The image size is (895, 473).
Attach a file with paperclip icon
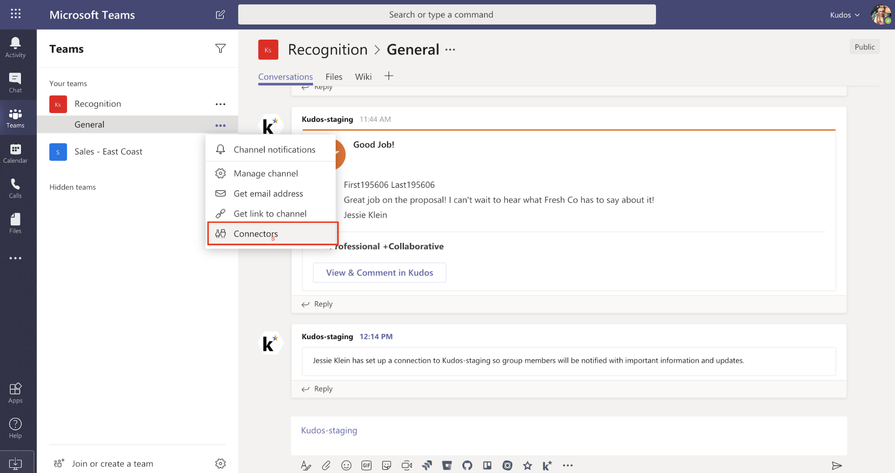click(326, 465)
